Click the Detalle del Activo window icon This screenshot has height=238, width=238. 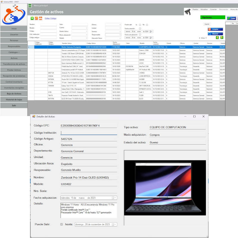click(34, 117)
